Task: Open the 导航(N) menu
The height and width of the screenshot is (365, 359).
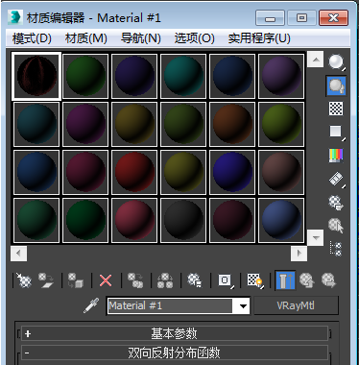Action: pyautogui.click(x=140, y=38)
